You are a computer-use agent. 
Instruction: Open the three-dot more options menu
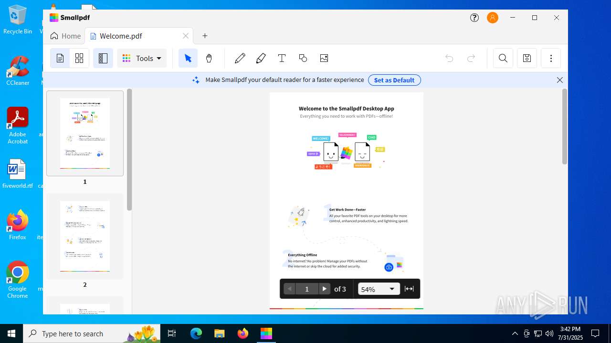pyautogui.click(x=551, y=58)
